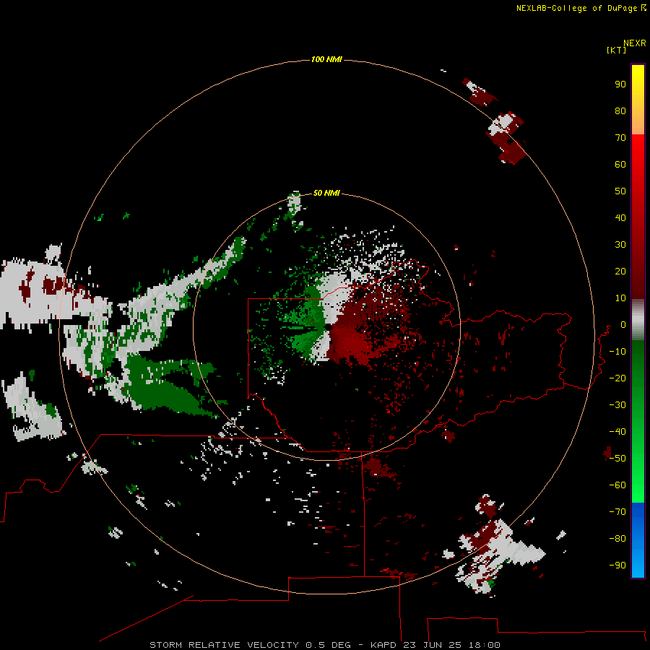Click the positive 30 scale value
The height and width of the screenshot is (650, 650).
pos(620,245)
